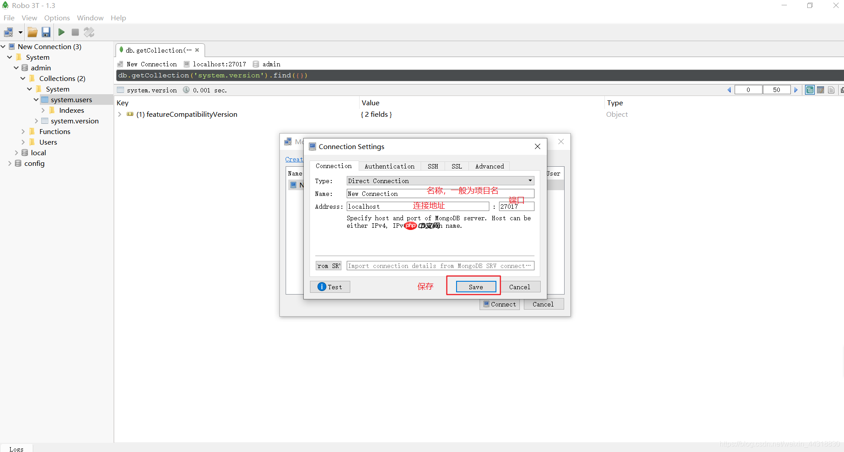Open the Options menu
844x452 pixels.
[57, 18]
